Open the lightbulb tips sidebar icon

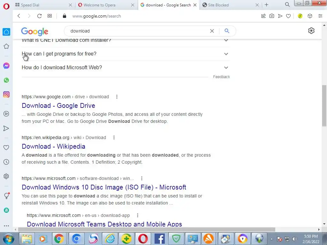pyautogui.click(x=7, y=196)
